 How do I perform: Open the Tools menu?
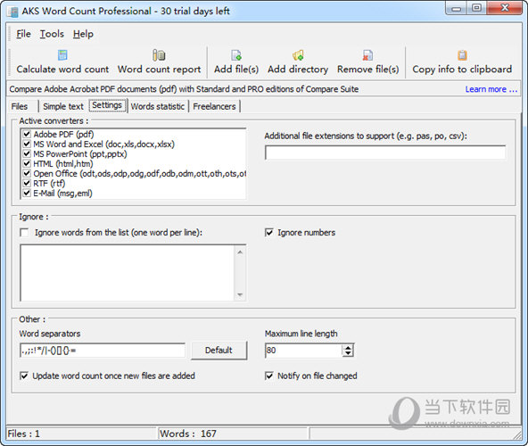point(52,34)
